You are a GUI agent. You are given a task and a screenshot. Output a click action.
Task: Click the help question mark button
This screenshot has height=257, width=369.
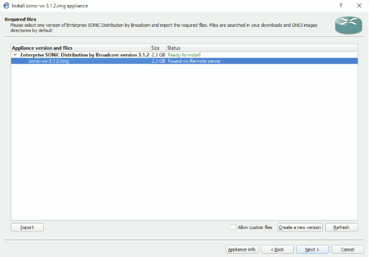[x=341, y=6]
